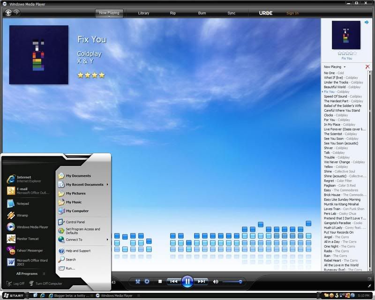This screenshot has width=375, height=300.
Task: Select 'Gangsta's Paradise - Coolio' track
Action: pyautogui.click(x=343, y=223)
